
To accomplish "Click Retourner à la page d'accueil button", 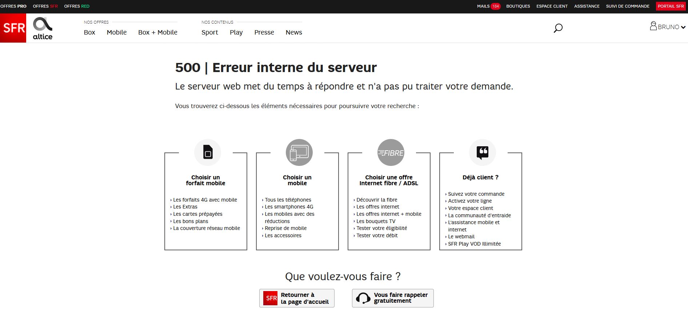I will tap(297, 298).
